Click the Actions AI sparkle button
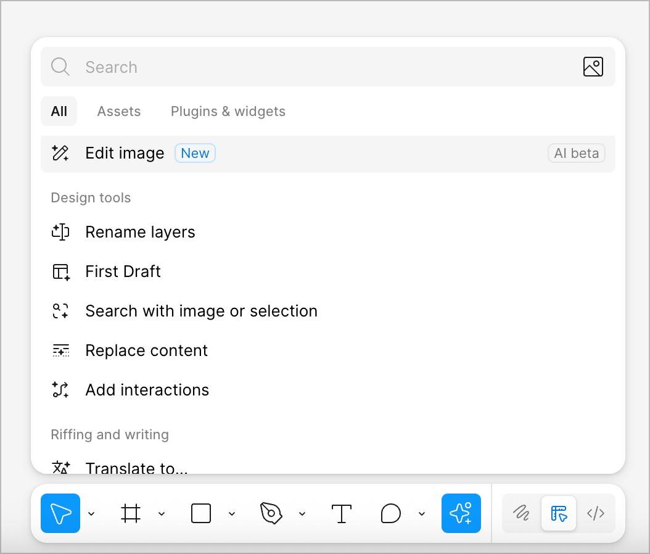The height and width of the screenshot is (554, 650). tap(461, 513)
